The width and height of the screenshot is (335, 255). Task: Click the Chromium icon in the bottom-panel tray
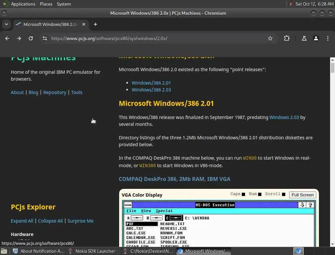(298, 251)
